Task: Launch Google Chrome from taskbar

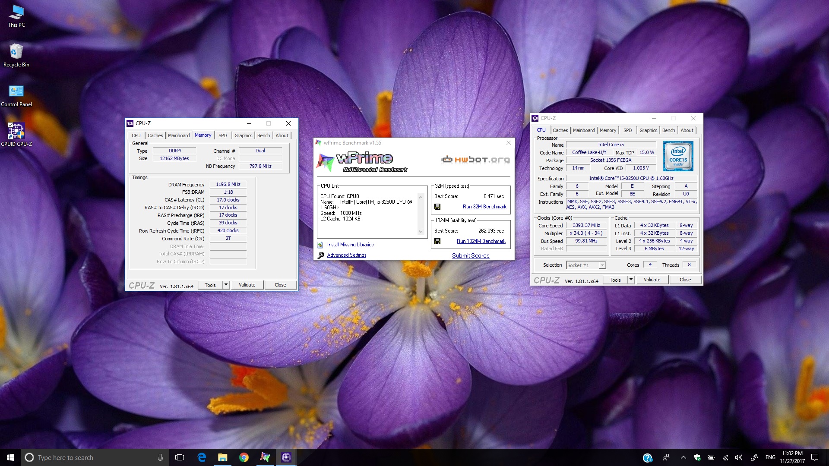Action: (244, 457)
